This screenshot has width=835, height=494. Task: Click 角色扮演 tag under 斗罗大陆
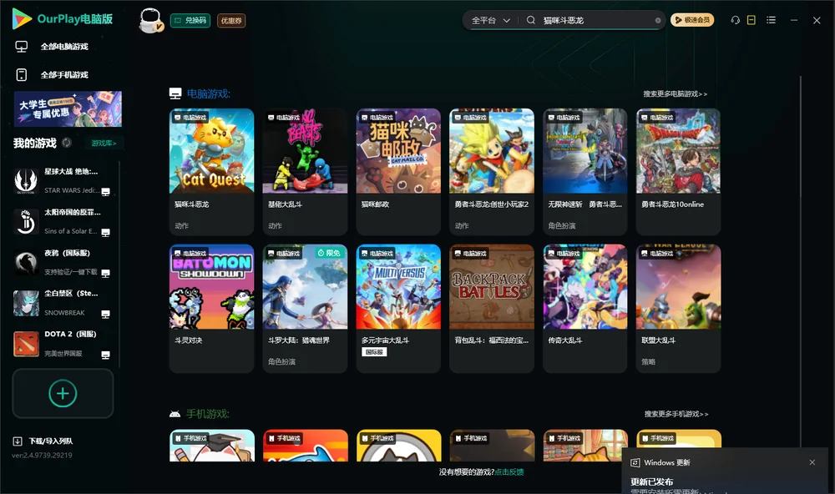tap(281, 361)
